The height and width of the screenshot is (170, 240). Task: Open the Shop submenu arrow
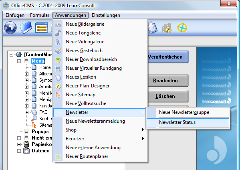click(x=143, y=130)
